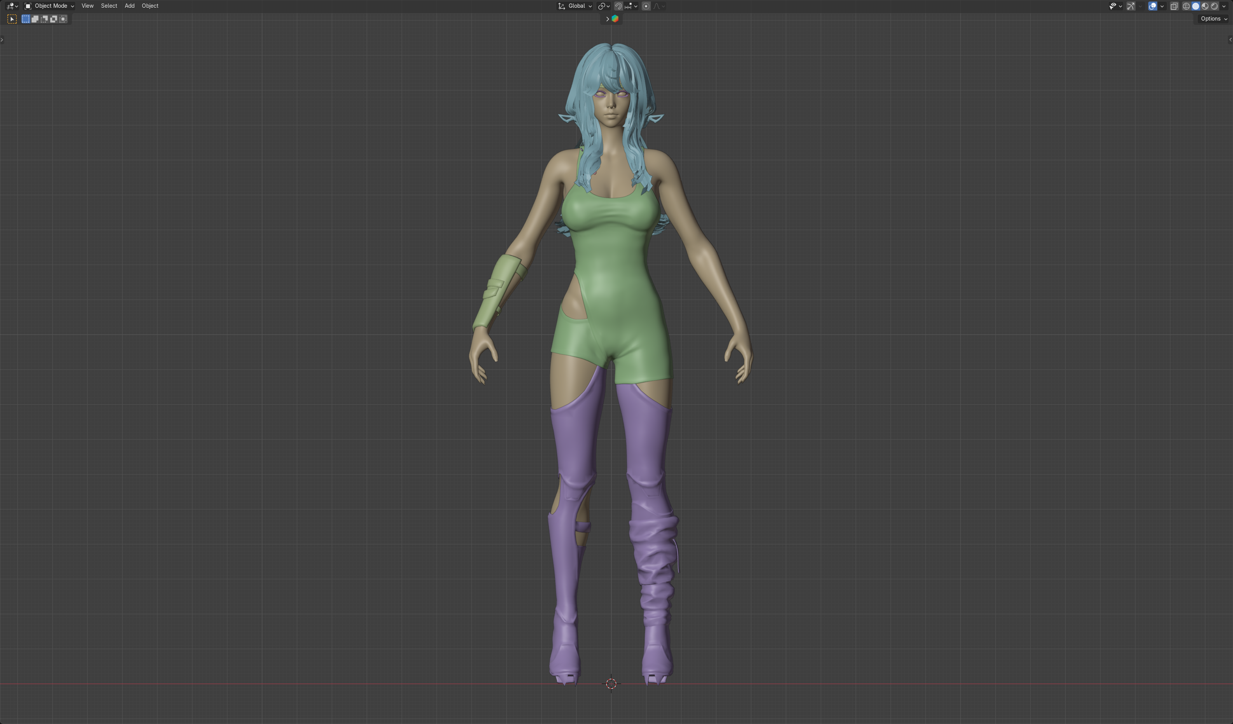The image size is (1233, 724).
Task: Open the editor type selector
Action: [12, 6]
